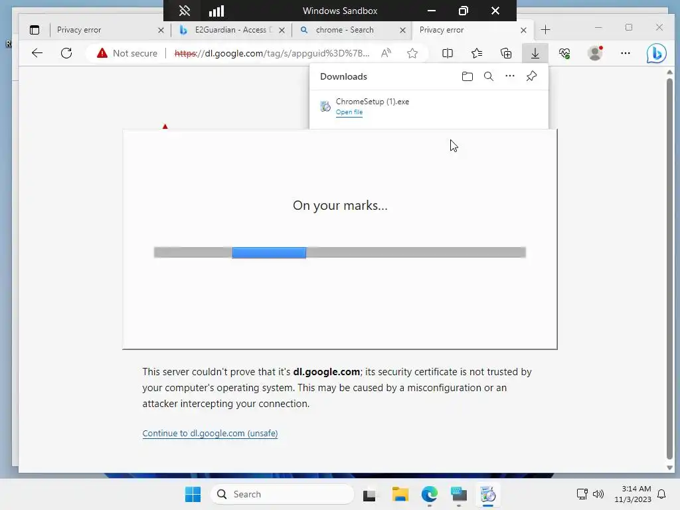Screen dimensions: 680x510
Task: Click the dl.google.com address bar URL
Action: [x=272, y=53]
